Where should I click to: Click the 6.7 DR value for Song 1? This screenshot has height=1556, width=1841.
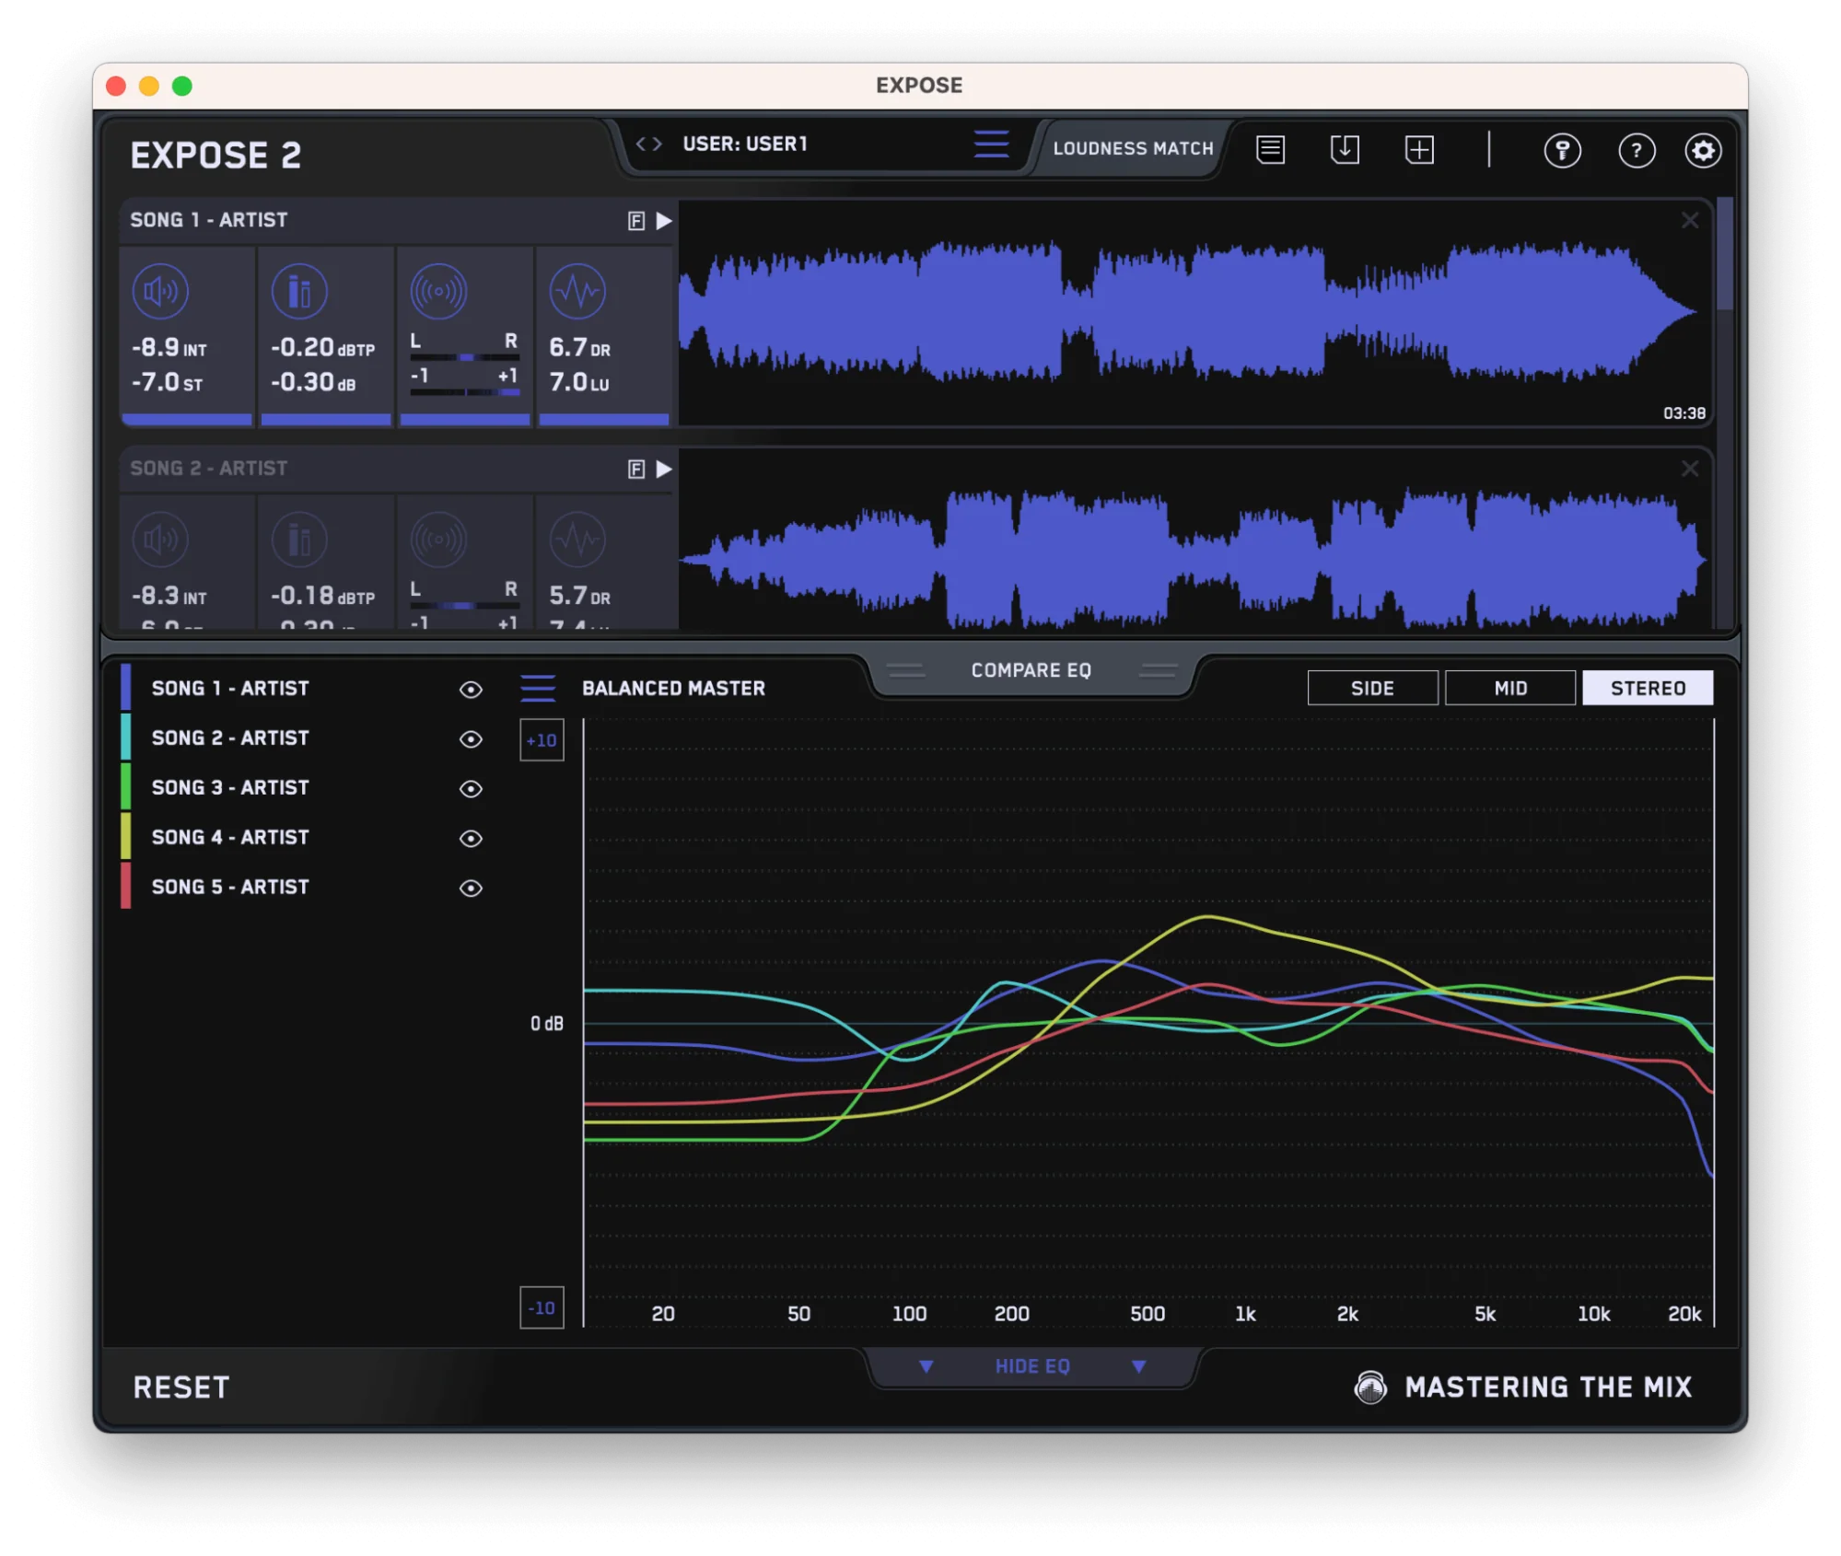(579, 348)
